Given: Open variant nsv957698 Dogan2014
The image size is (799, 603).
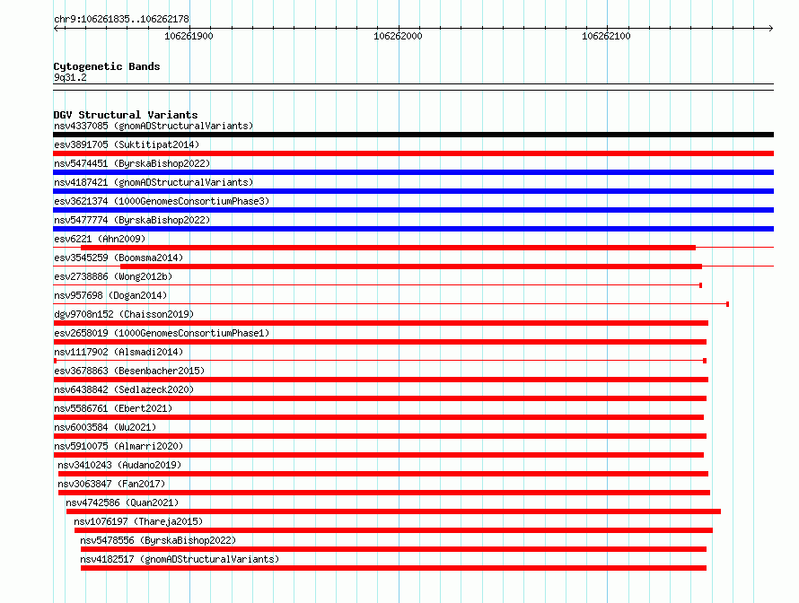Looking at the screenshot, I should click(110, 295).
